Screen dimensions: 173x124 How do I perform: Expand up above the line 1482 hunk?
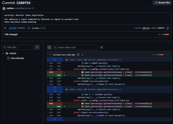pos(55,91)
